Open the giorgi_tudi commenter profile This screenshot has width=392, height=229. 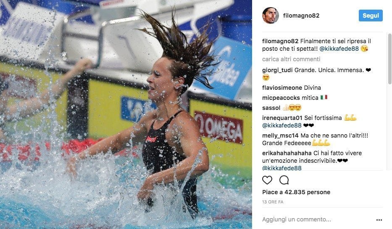pos(277,70)
